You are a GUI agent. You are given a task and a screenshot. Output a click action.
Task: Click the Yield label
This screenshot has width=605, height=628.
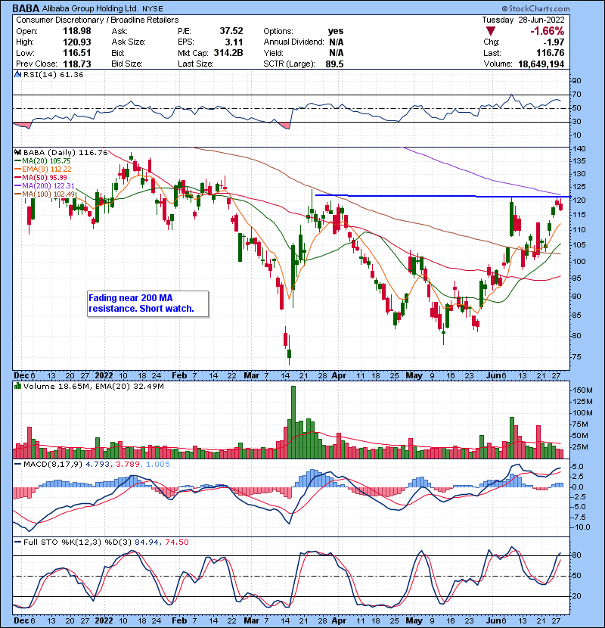coord(274,53)
